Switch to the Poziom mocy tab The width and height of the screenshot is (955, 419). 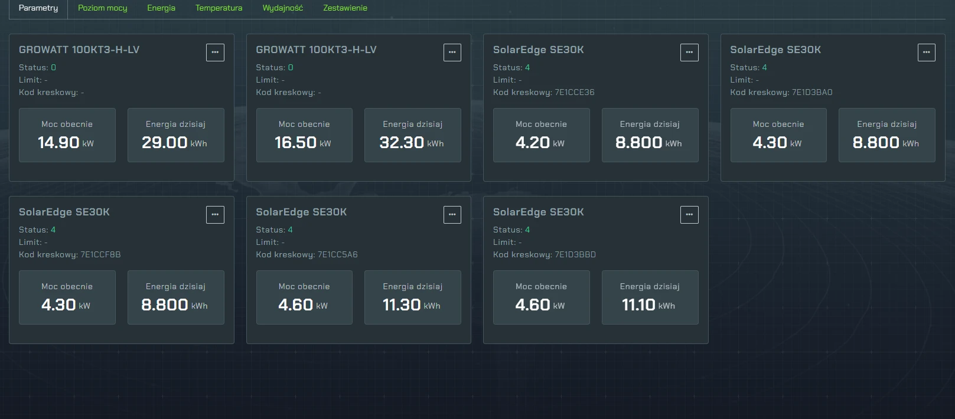(103, 8)
